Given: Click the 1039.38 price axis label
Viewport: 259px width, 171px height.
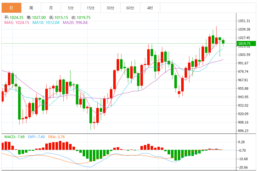Looking at the screenshot, I should tap(244, 29).
